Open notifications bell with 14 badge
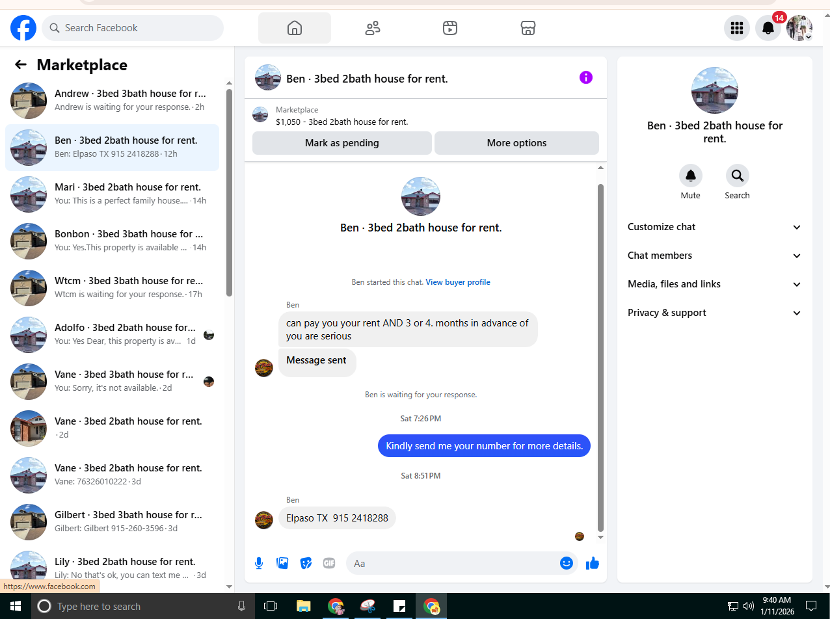 [x=768, y=28]
